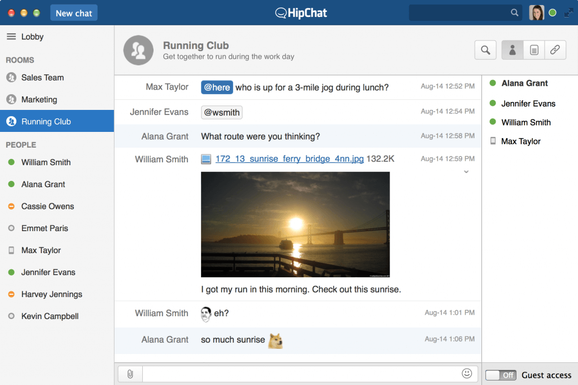Open the emoticon picker beside the message box
The image size is (578, 385).
(x=467, y=374)
